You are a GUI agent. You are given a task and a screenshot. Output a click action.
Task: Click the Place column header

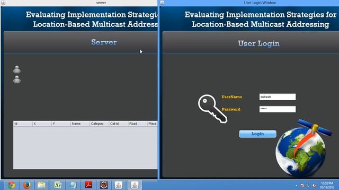tap(152, 123)
